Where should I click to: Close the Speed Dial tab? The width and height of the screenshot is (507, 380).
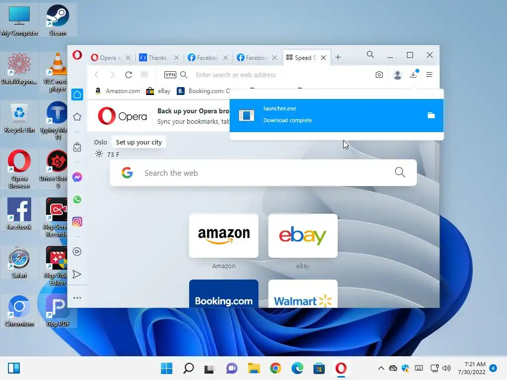pyautogui.click(x=323, y=57)
